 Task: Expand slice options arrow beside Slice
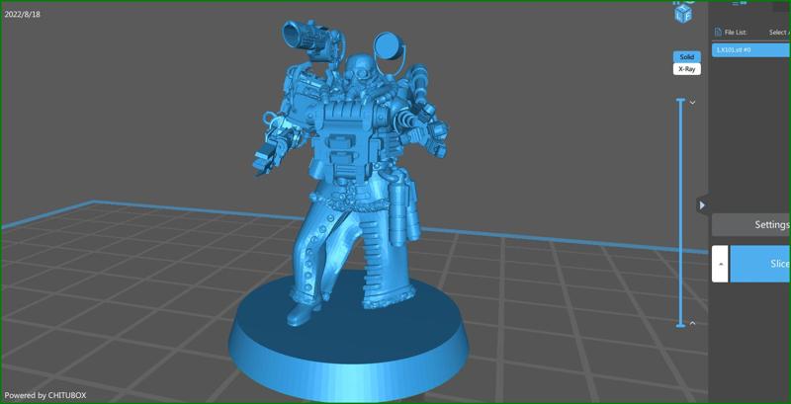(x=720, y=264)
